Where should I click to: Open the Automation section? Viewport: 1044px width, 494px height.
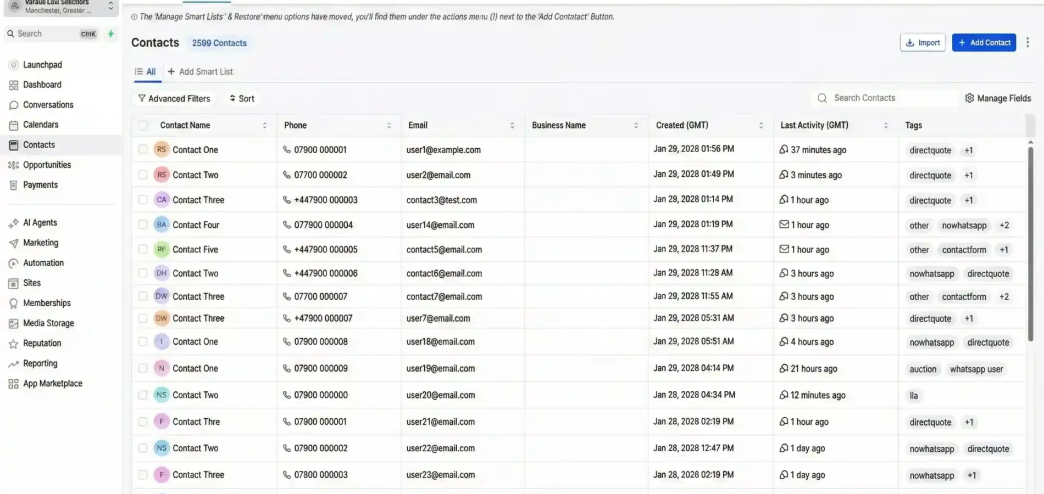click(x=43, y=262)
